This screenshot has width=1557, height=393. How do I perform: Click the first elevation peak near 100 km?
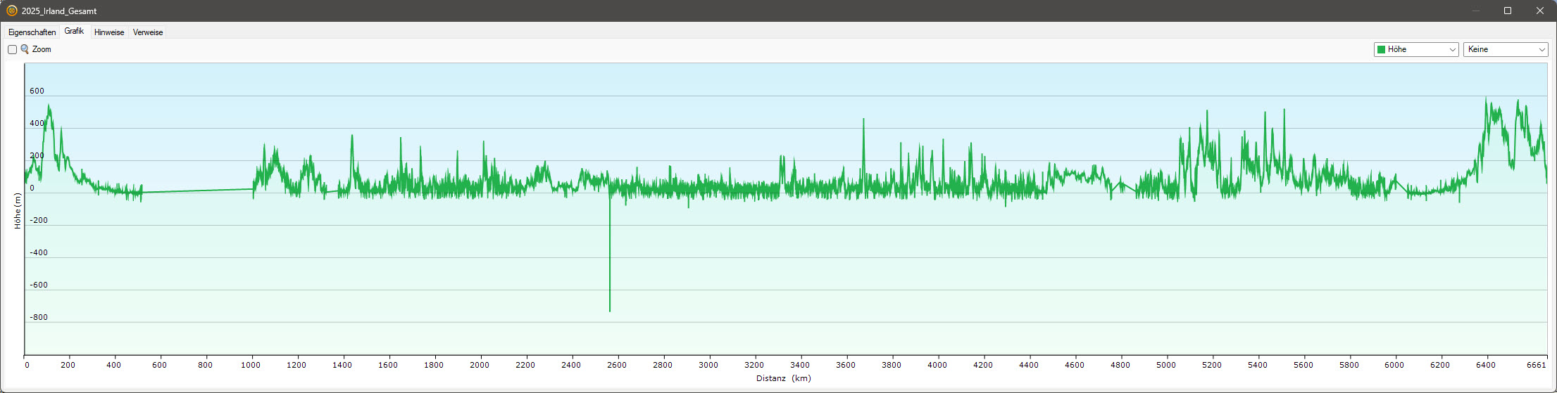click(x=49, y=108)
